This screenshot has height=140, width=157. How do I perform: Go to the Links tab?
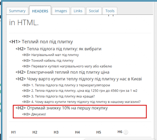[x=78, y=11]
